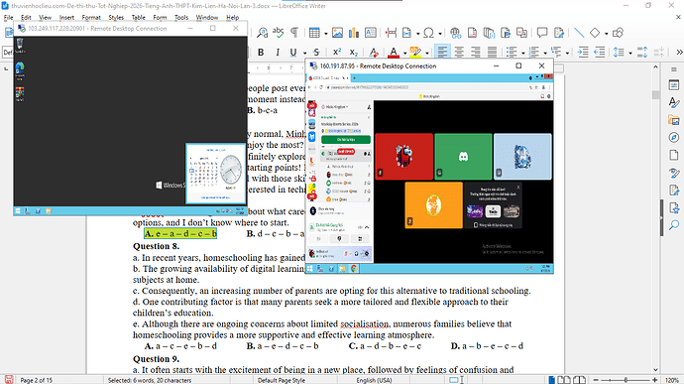Open the sidebar Gallery deck
The height and width of the screenshot is (384, 684).
click(674, 120)
